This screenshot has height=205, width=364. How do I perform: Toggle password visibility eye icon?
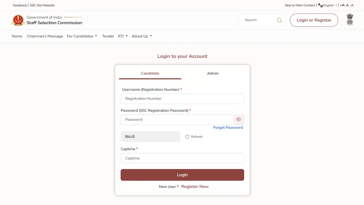[x=238, y=120]
